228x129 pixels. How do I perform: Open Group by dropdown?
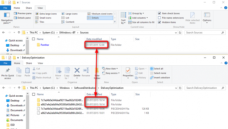[x=136, y=13]
